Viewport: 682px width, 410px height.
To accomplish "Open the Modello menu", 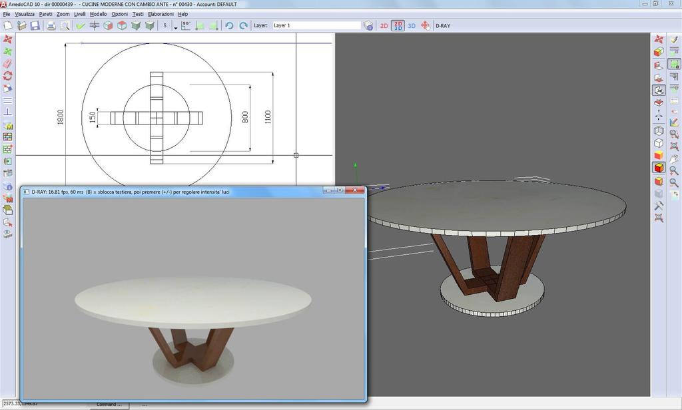I will [x=99, y=14].
